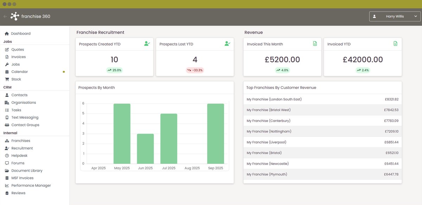Go to Contacts in CRM section
This screenshot has width=422, height=205.
19,95
